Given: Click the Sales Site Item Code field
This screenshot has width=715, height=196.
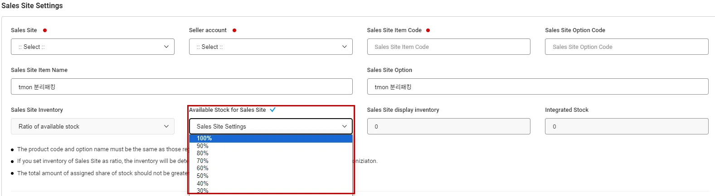Looking at the screenshot, I should (448, 47).
